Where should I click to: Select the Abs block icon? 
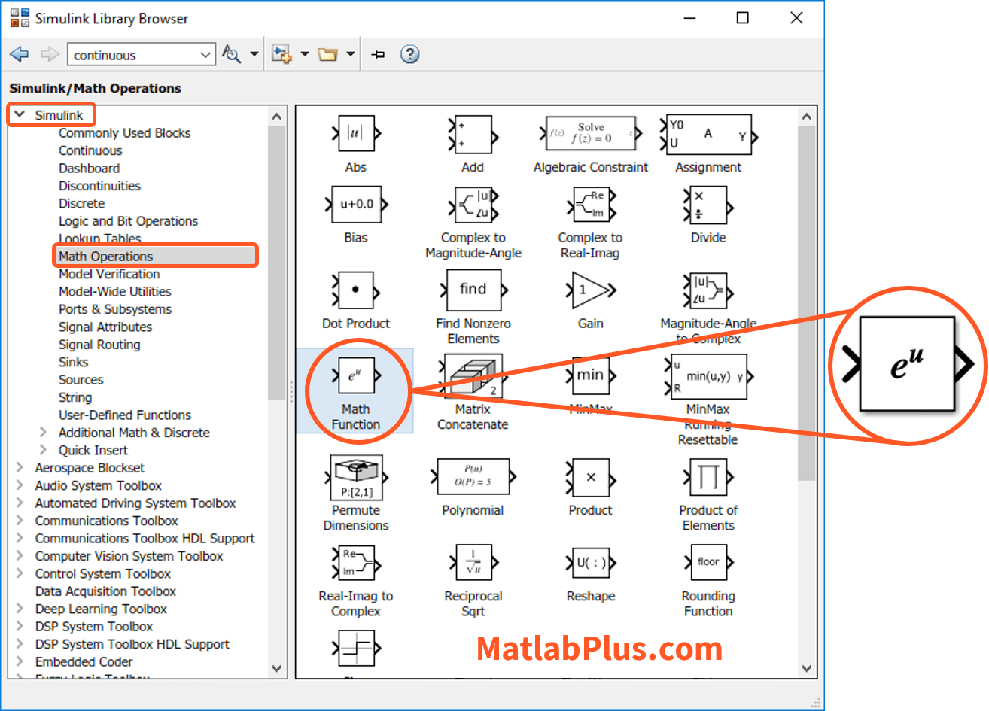pos(355,134)
